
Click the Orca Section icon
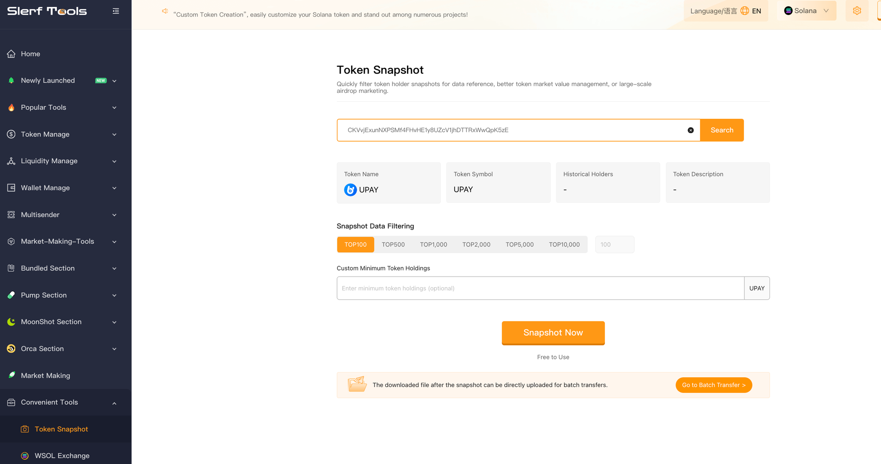[11, 349]
